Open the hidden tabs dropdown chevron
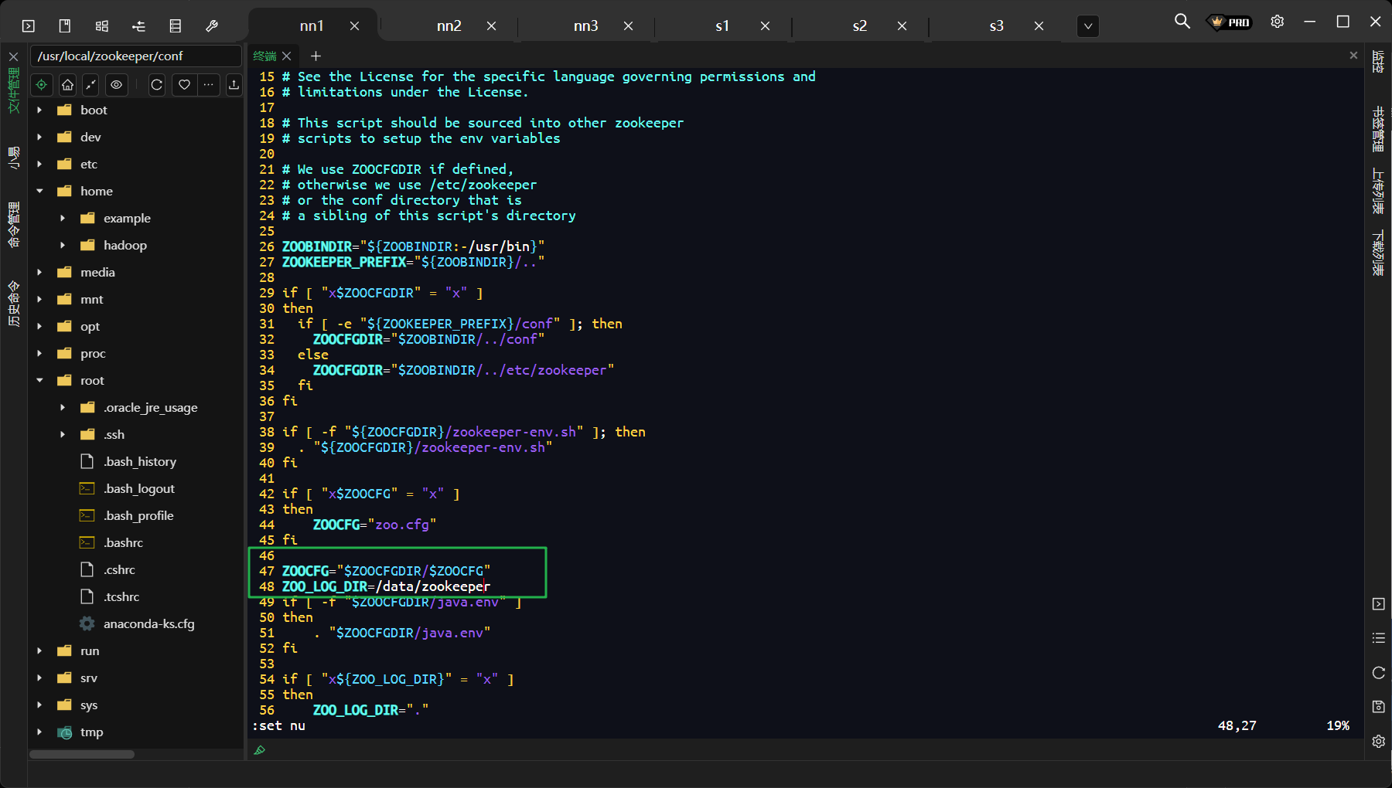Viewport: 1392px width, 788px height. (x=1087, y=25)
